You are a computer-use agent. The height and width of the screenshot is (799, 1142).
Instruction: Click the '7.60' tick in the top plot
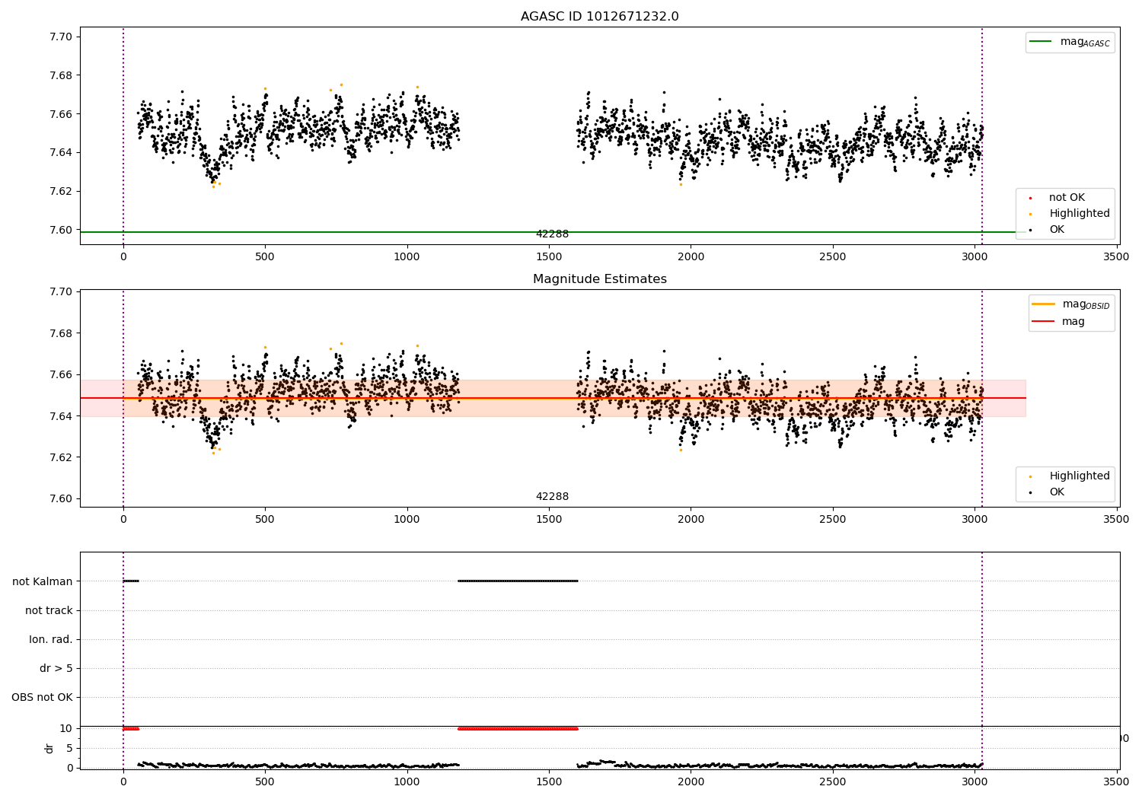click(62, 231)
